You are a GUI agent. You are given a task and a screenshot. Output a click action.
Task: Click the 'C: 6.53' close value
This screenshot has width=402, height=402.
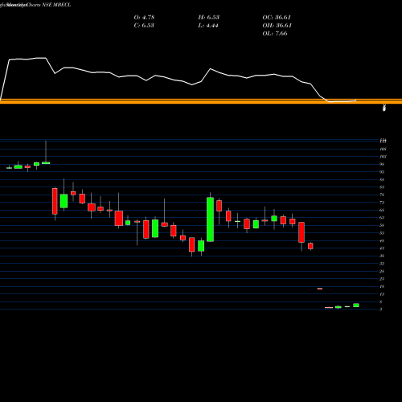(x=144, y=26)
